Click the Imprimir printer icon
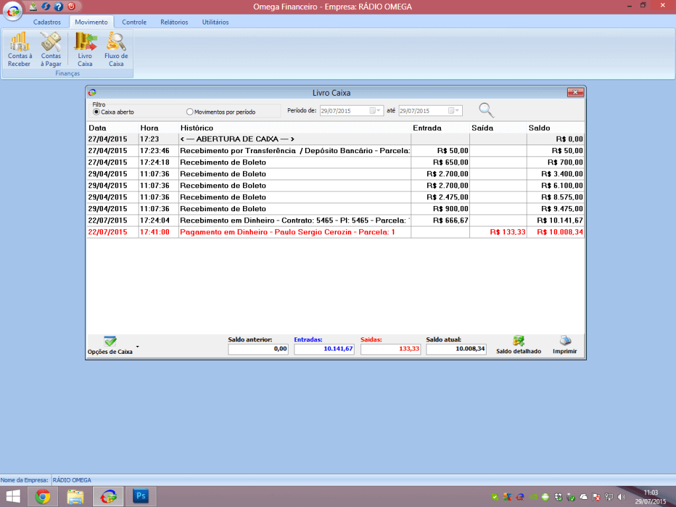This screenshot has height=507, width=676. pyautogui.click(x=564, y=345)
